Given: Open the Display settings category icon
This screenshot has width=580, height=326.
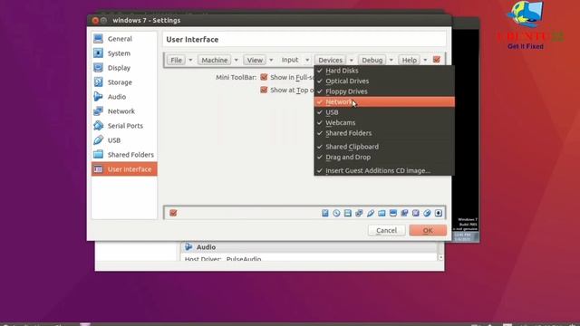Looking at the screenshot, I should click(98, 68).
